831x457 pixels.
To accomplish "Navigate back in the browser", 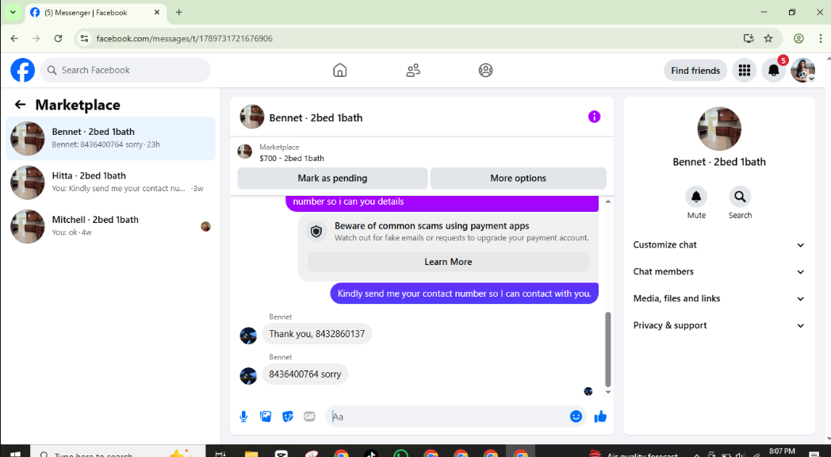I will coord(14,38).
